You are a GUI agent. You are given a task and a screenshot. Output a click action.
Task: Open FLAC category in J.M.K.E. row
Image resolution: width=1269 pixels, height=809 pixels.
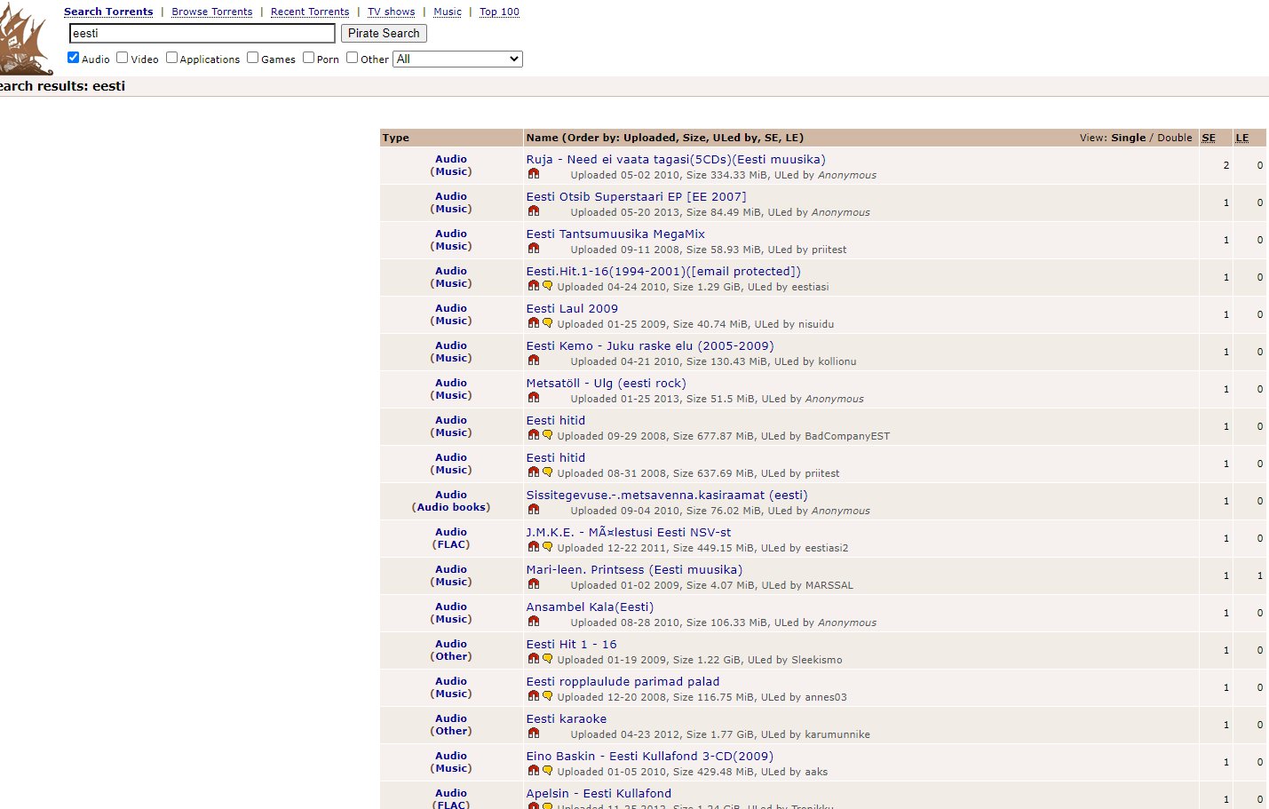click(x=451, y=544)
